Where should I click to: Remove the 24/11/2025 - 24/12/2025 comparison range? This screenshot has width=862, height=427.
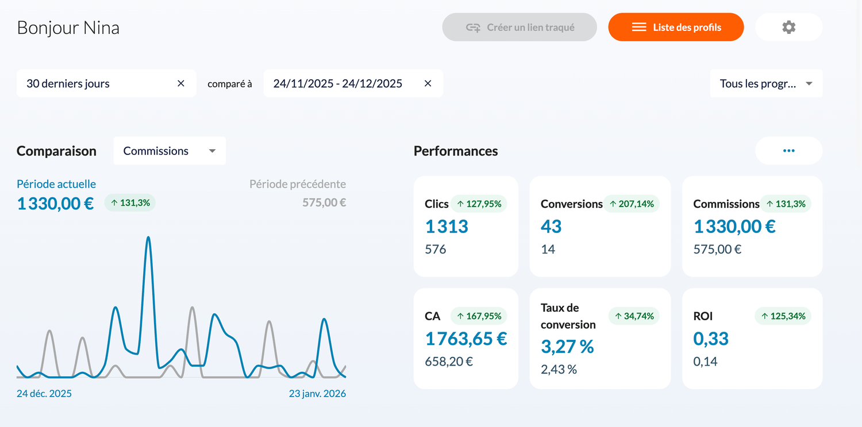pos(428,84)
